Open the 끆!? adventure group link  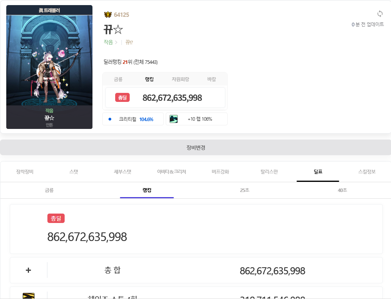(129, 42)
